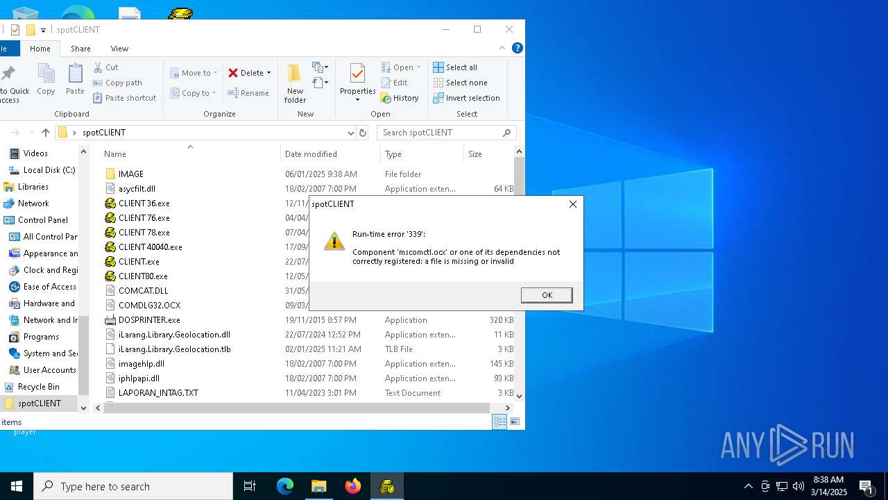Viewport: 888px width, 500px height.
Task: Switch to Large icons view in status bar
Action: 515,422
